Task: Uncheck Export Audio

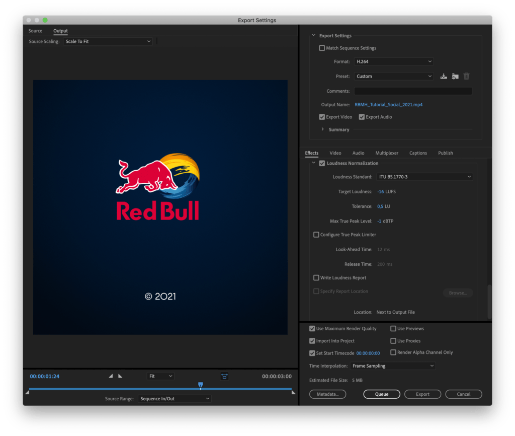Action: [362, 117]
